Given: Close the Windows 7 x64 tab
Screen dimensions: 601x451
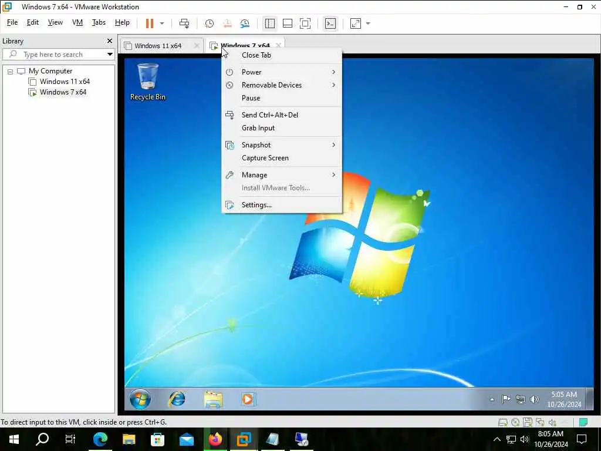Looking at the screenshot, I should [279, 45].
